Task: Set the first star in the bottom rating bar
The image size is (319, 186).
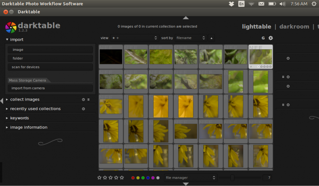Action: tap(99, 178)
